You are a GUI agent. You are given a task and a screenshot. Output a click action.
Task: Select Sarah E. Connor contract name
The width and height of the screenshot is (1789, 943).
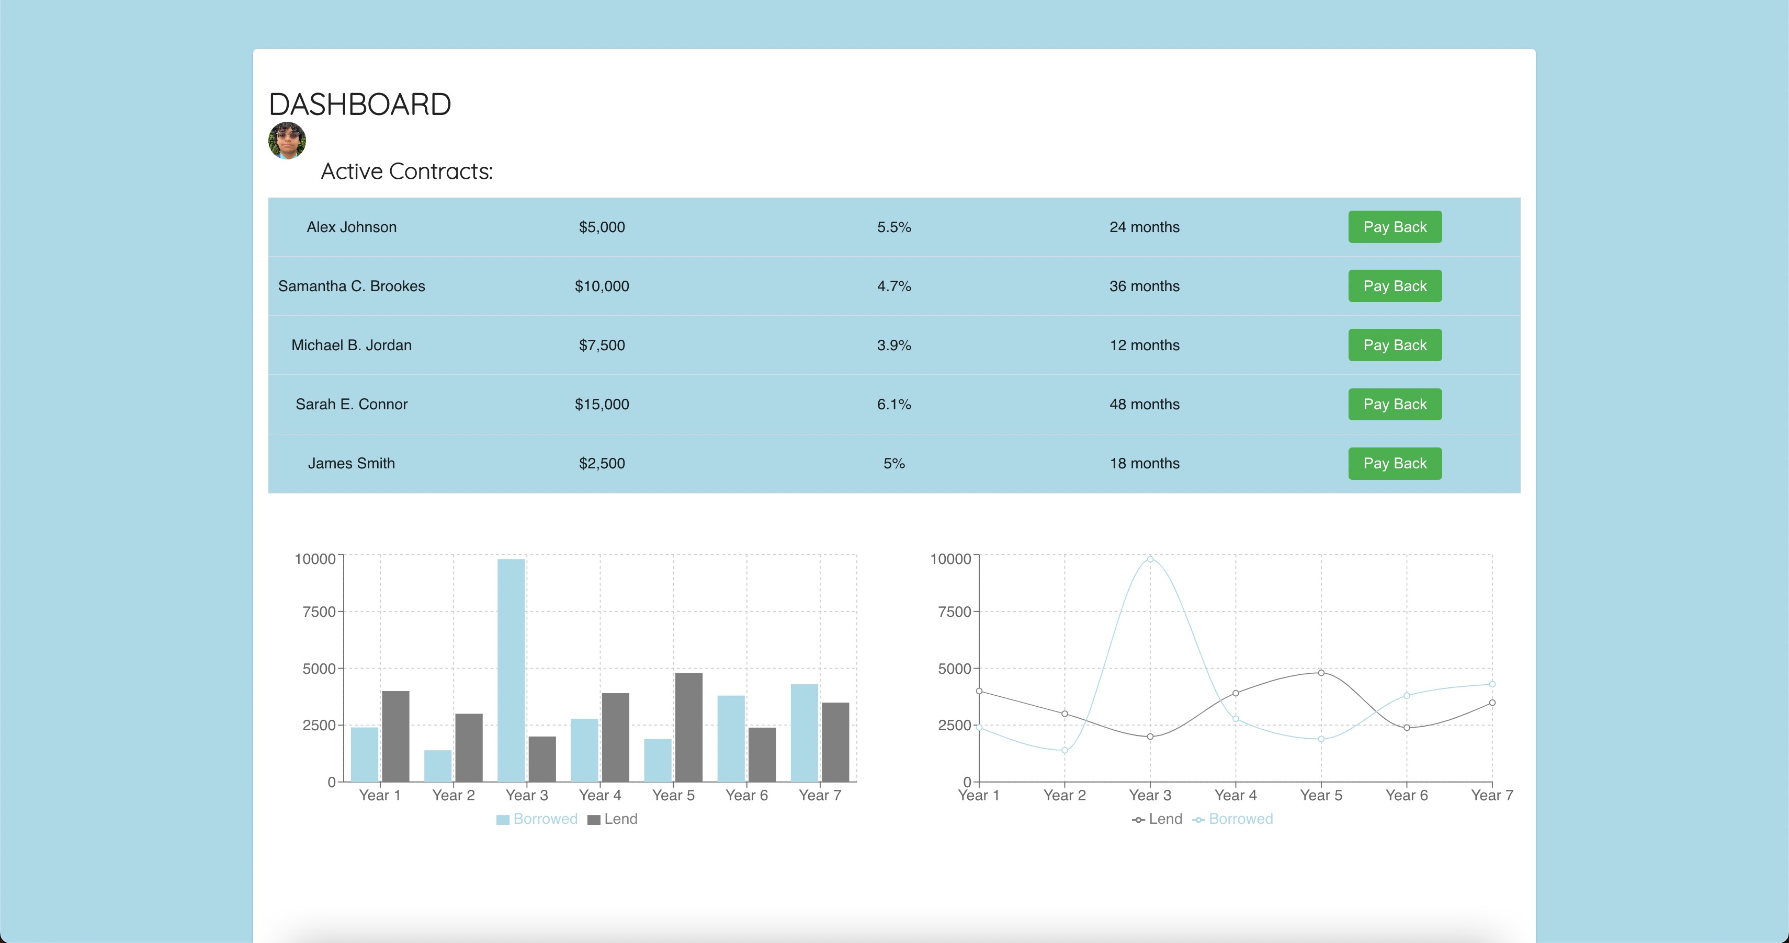352,404
